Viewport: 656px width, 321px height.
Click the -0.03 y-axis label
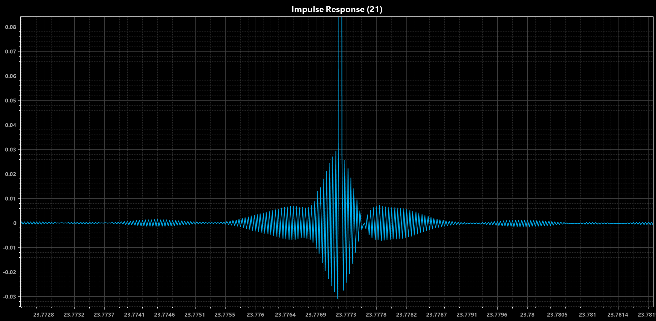(10, 297)
